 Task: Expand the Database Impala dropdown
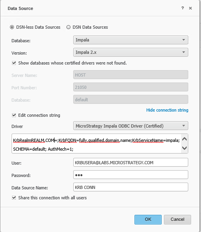click(x=131, y=40)
